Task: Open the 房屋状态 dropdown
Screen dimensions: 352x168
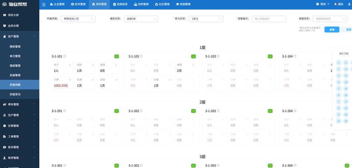Action: point(330,19)
